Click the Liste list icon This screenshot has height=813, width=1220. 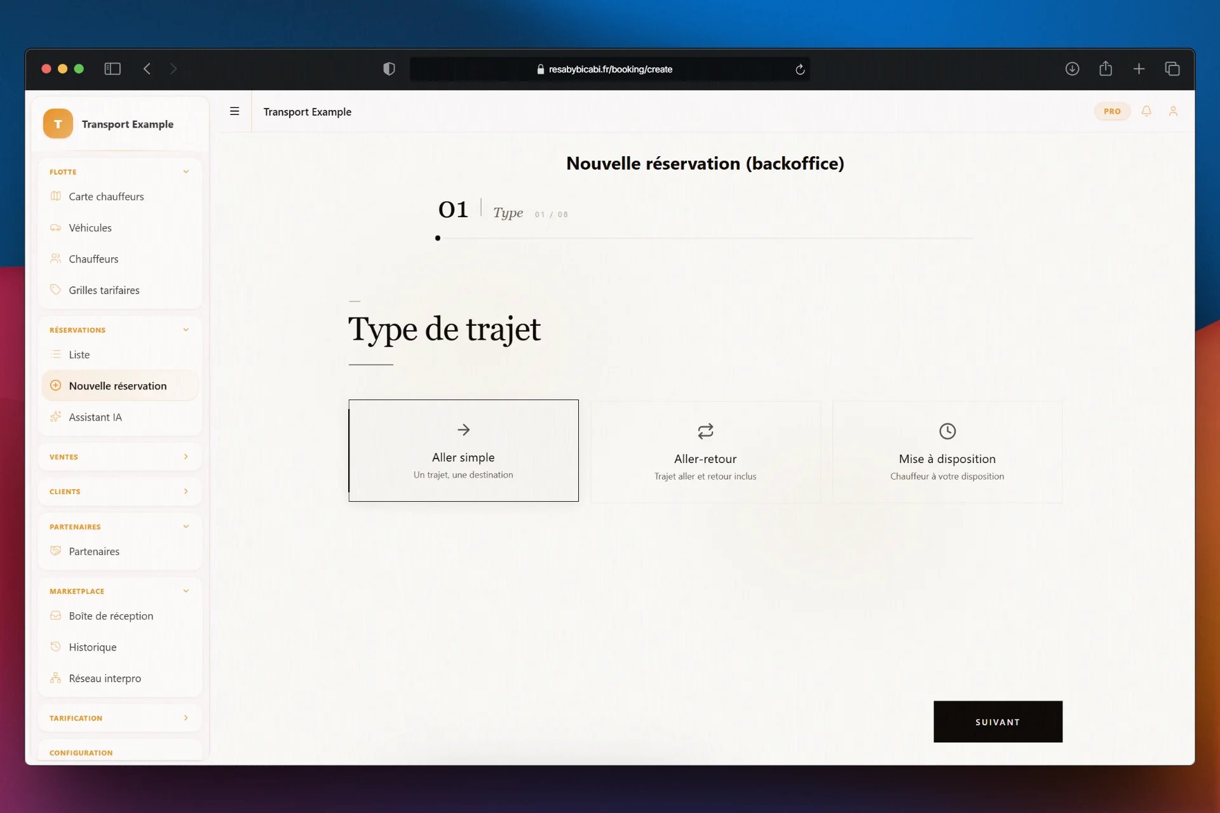click(56, 354)
